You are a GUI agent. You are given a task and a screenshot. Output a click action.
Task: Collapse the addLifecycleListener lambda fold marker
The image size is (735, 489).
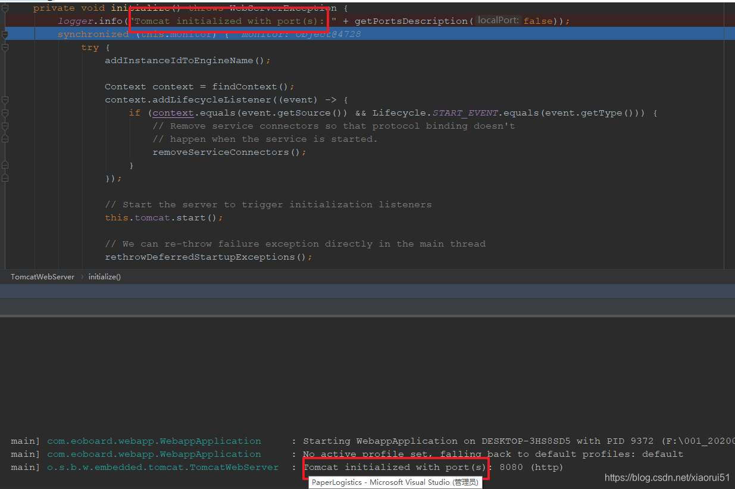[x=5, y=100]
